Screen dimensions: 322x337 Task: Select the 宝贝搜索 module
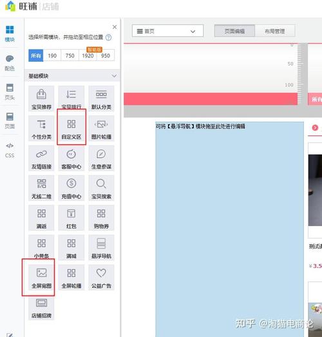click(x=101, y=188)
